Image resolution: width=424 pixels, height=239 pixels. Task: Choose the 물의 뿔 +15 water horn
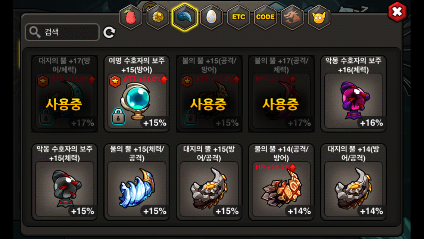coord(137,182)
